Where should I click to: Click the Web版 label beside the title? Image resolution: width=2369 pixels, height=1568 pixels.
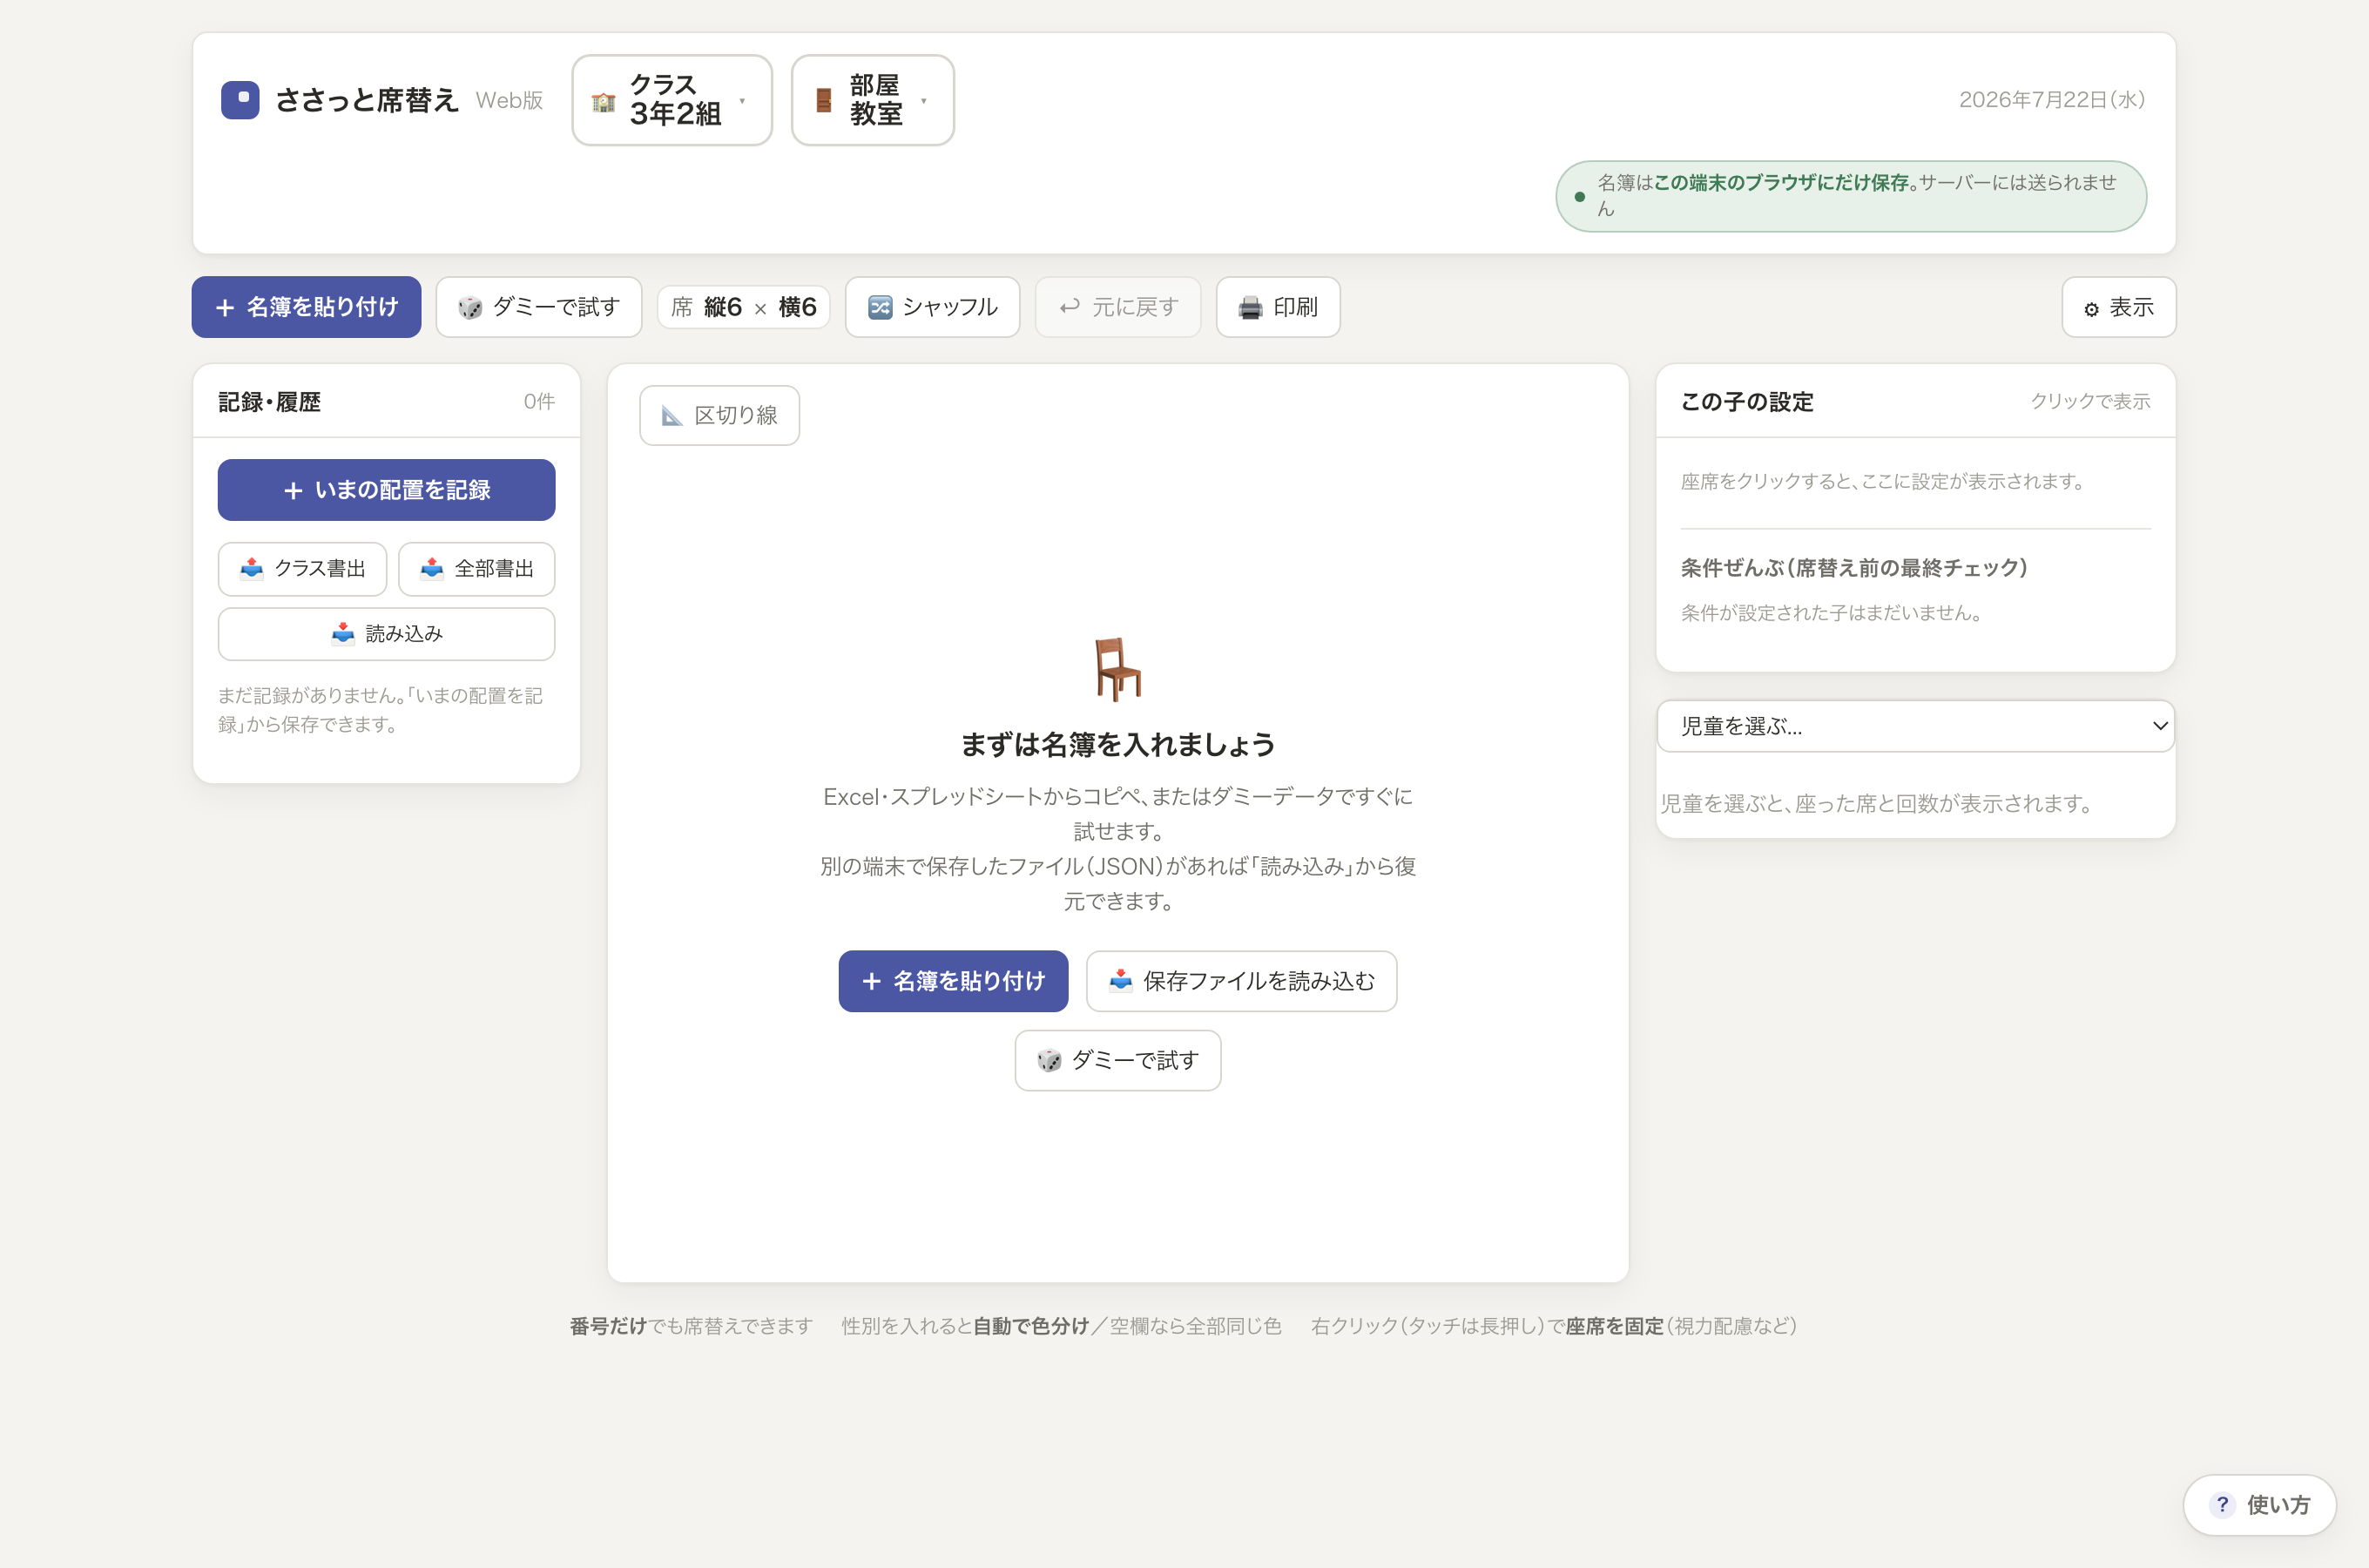point(509,101)
